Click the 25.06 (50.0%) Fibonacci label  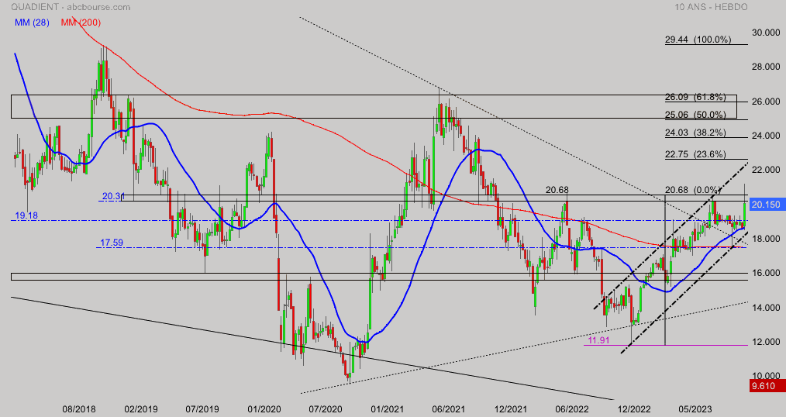click(695, 115)
